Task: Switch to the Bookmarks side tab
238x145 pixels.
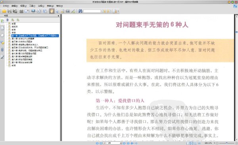Action: click(x=2, y=21)
